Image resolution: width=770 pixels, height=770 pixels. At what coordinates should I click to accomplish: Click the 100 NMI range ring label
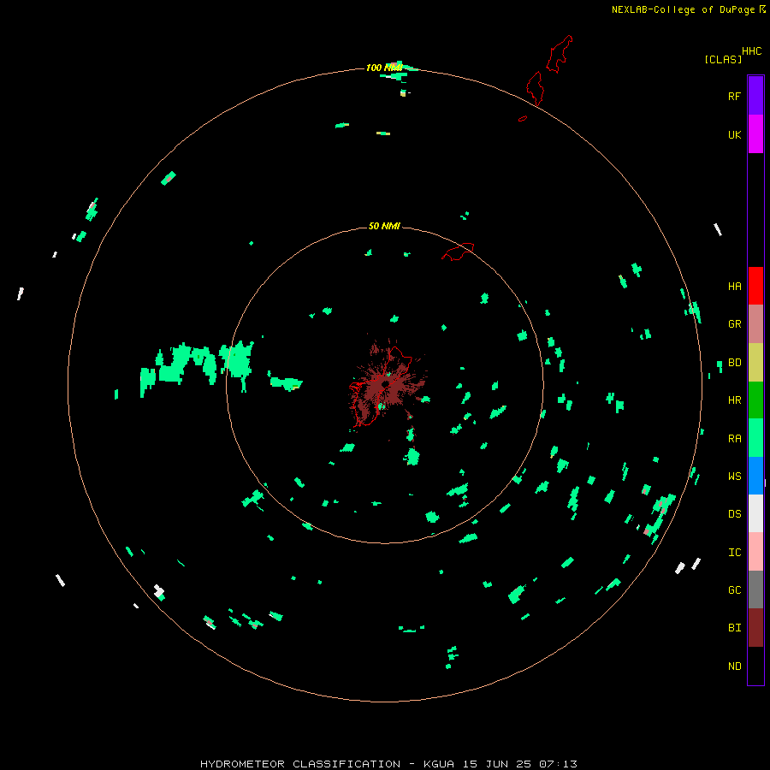point(384,68)
